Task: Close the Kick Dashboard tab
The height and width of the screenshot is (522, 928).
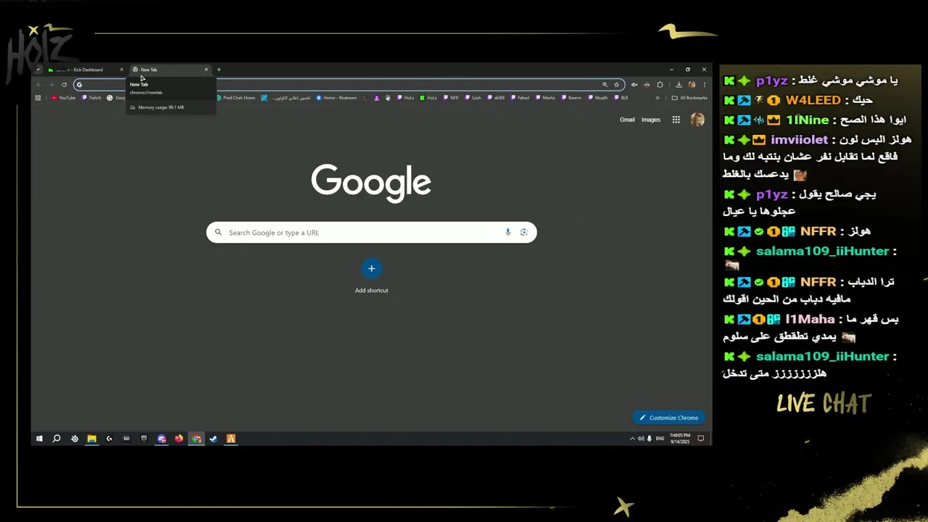Action: pos(121,70)
